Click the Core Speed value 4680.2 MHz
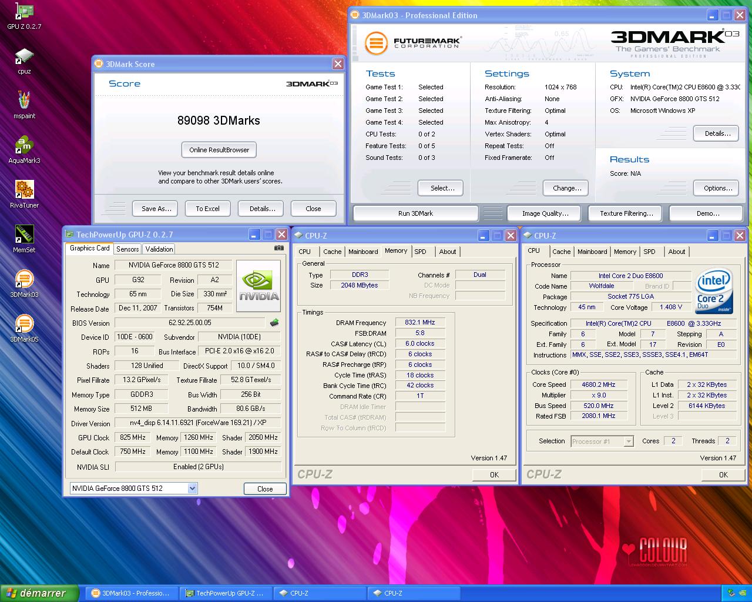This screenshot has height=602, width=752. tap(598, 385)
